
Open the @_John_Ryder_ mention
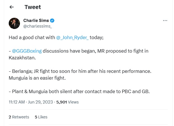[x=72, y=37]
